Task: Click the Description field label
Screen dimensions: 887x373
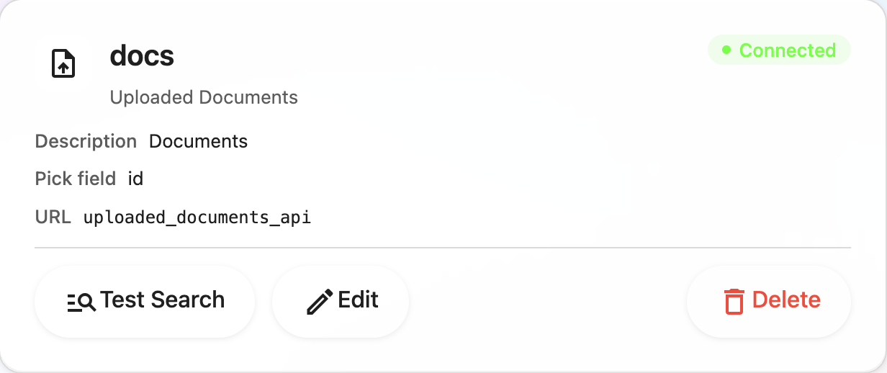Action: click(86, 141)
